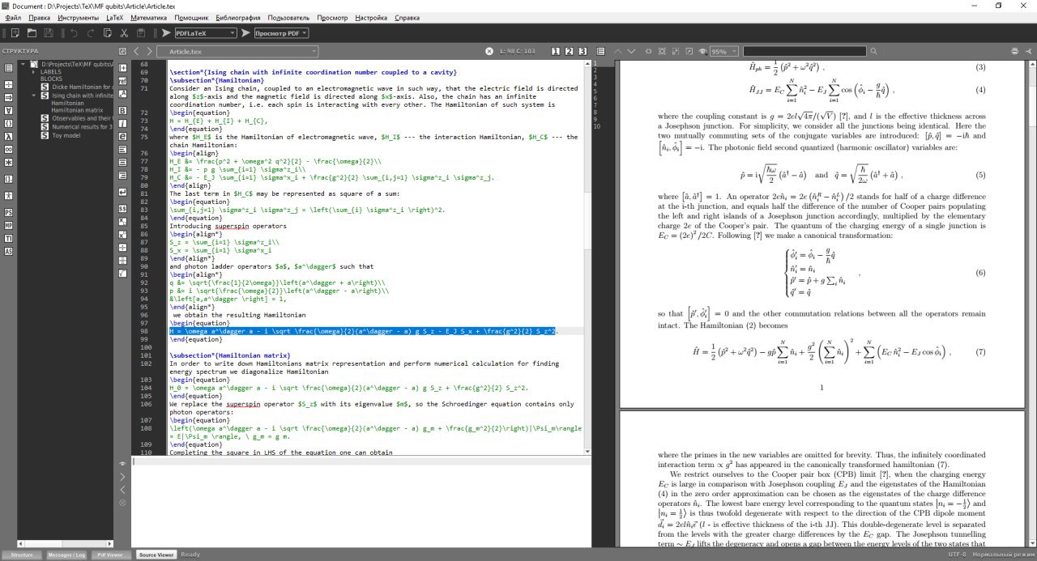Collapse the Ising chain section node
1037x561 pixels.
pyautogui.click(x=33, y=96)
